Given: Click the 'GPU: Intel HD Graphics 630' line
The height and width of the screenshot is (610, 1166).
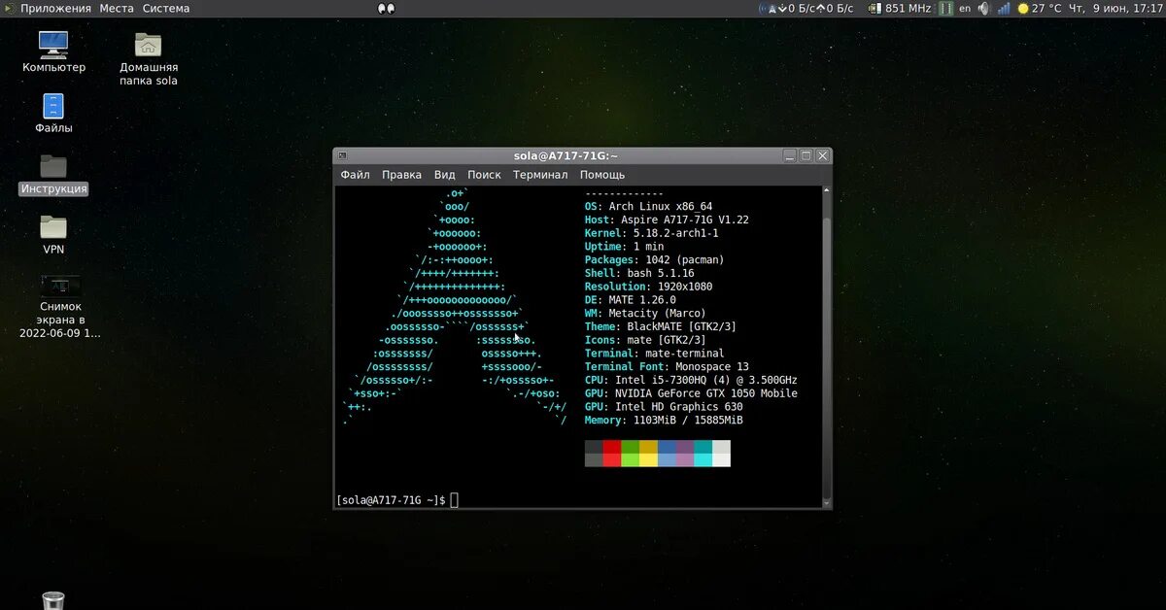Looking at the screenshot, I should click(664, 407).
